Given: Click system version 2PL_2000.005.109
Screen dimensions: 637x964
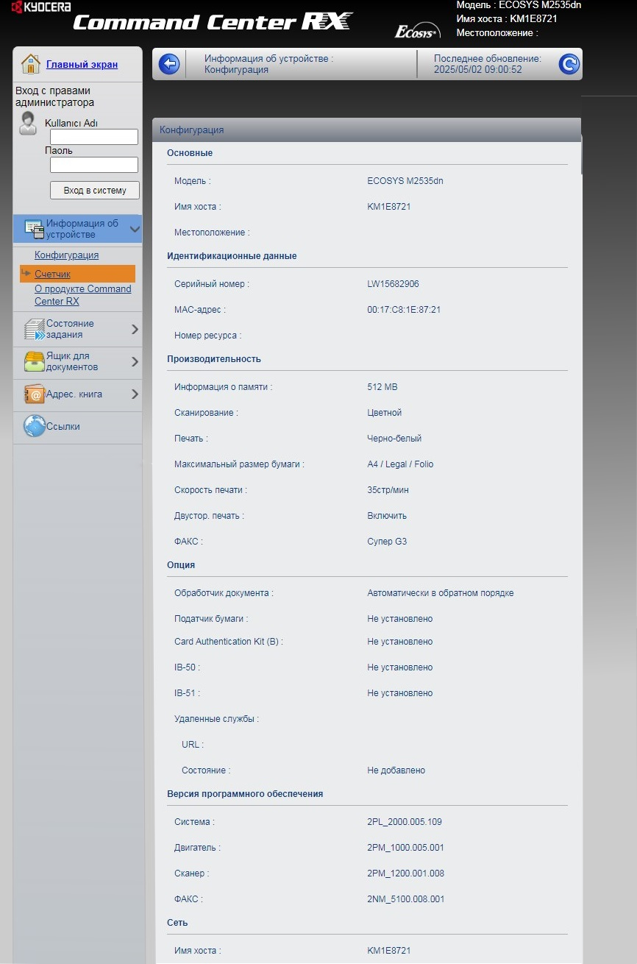Looking at the screenshot, I should pyautogui.click(x=405, y=822).
